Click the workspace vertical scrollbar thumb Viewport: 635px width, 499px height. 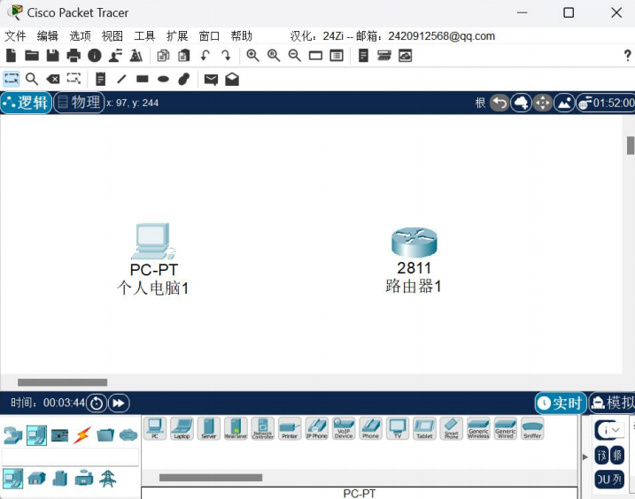(631, 146)
